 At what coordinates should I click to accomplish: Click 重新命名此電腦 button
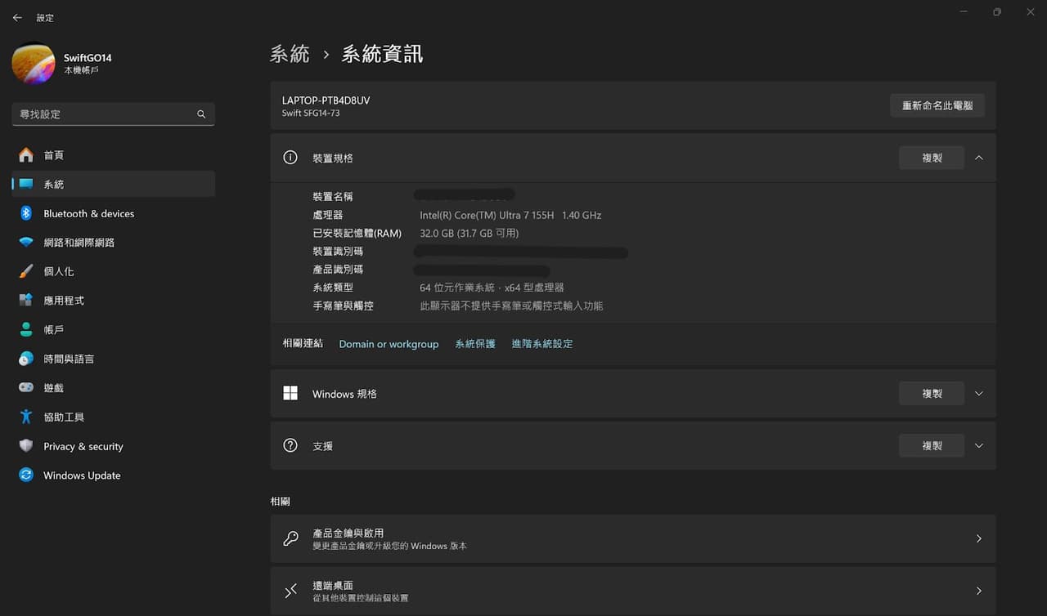tap(937, 105)
